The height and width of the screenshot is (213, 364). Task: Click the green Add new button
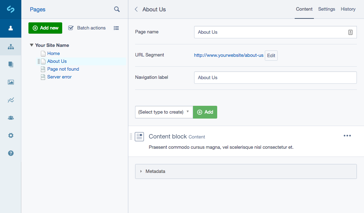(x=45, y=28)
